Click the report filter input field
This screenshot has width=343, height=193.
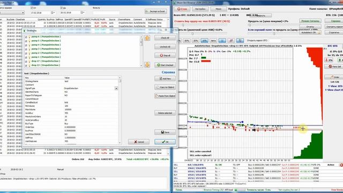(106, 13)
